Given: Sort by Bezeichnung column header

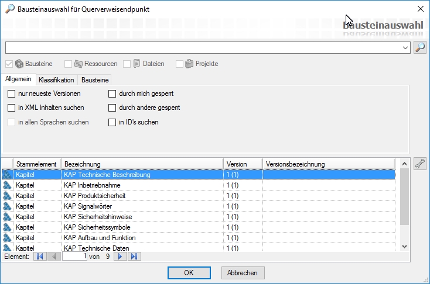Looking at the screenshot, I should (x=142, y=164).
